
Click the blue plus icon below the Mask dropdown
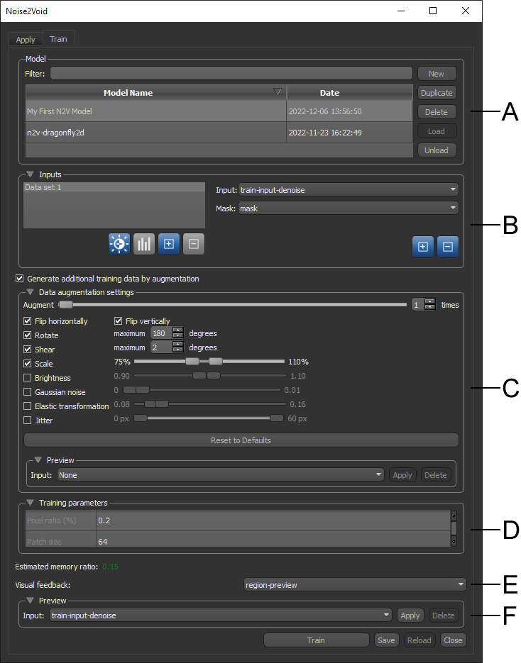[422, 247]
